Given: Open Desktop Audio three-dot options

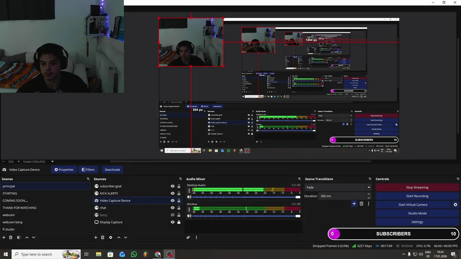Looking at the screenshot, I should [x=189, y=191].
